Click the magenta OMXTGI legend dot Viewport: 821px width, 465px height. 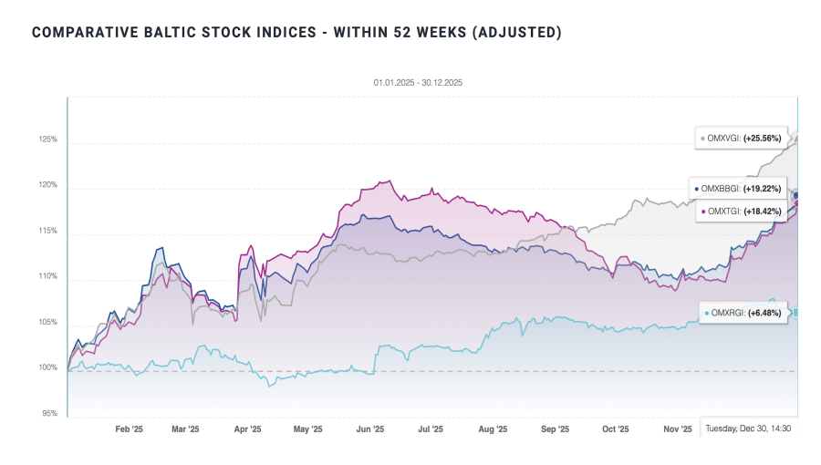pos(702,212)
